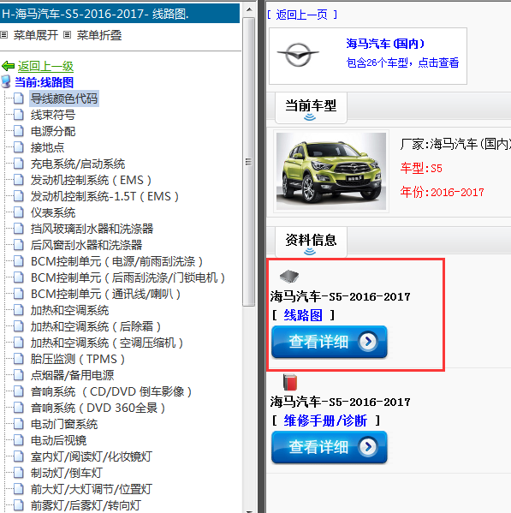The height and width of the screenshot is (513, 511).
Task: Open 挡风玻璃刮水器和洗涤器 entry
Action: pyautogui.click(x=92, y=229)
